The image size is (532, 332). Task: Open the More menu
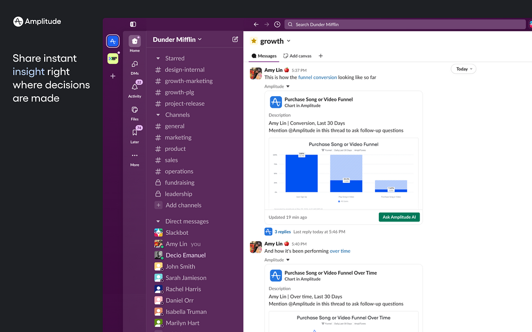point(135,159)
